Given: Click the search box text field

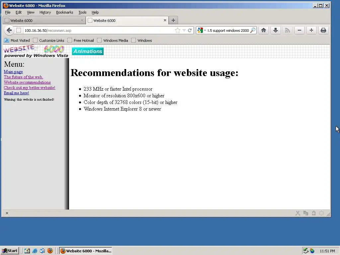Looking at the screenshot, I should click(228, 30).
